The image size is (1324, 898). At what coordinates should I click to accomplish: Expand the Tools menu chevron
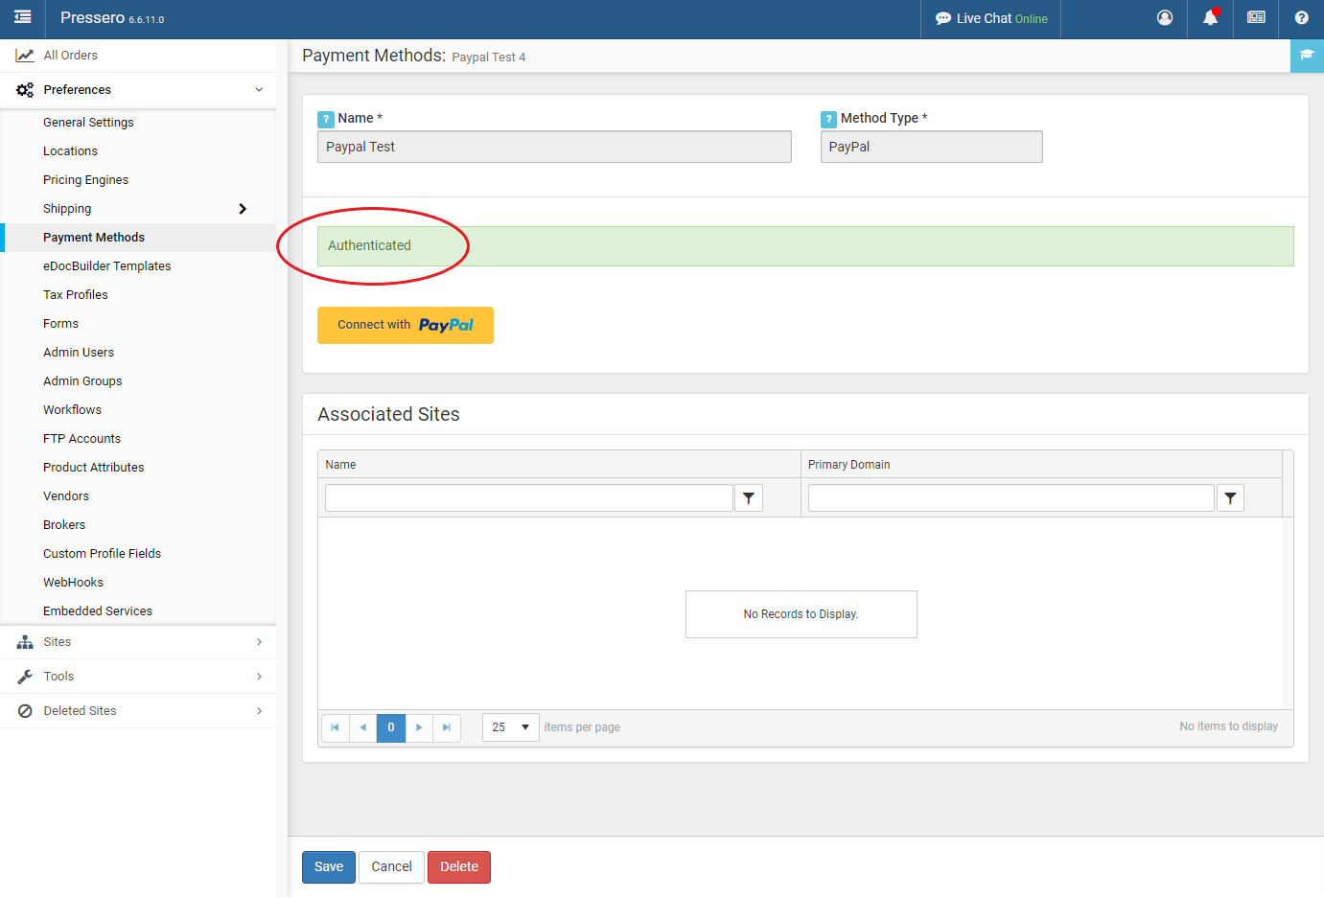259,677
